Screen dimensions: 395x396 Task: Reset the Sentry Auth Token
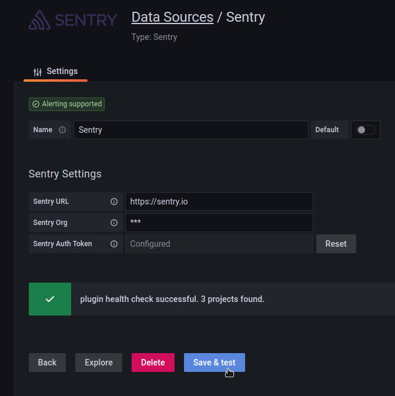pos(336,244)
